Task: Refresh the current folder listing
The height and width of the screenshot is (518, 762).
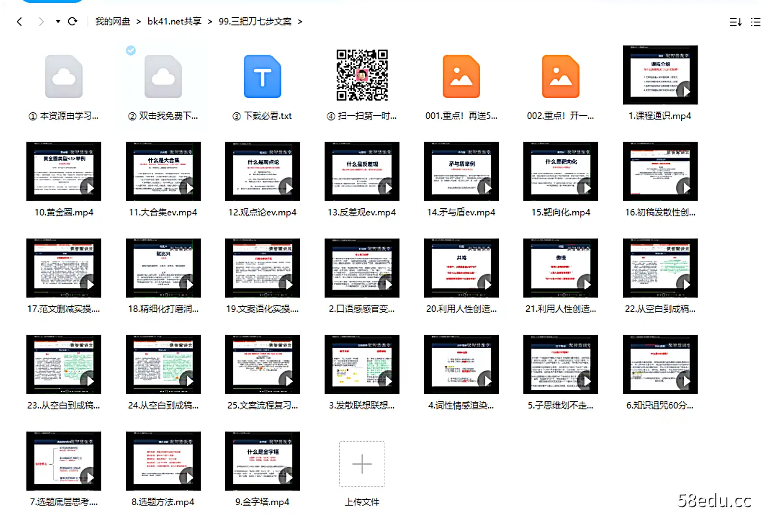Action: 73,22
